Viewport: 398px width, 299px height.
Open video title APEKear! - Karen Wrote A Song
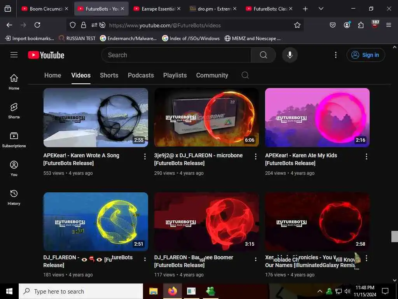point(81,159)
